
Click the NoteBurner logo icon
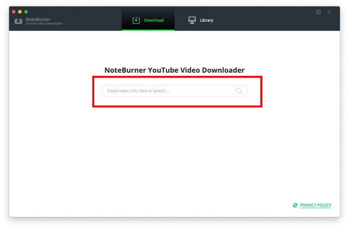click(18, 21)
